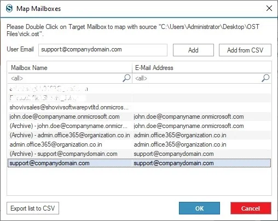The height and width of the screenshot is (221, 278).
Task: Select the shovivsales@shovivsoftwarepvtltd mailbox row
Action: pyautogui.click(x=140, y=107)
